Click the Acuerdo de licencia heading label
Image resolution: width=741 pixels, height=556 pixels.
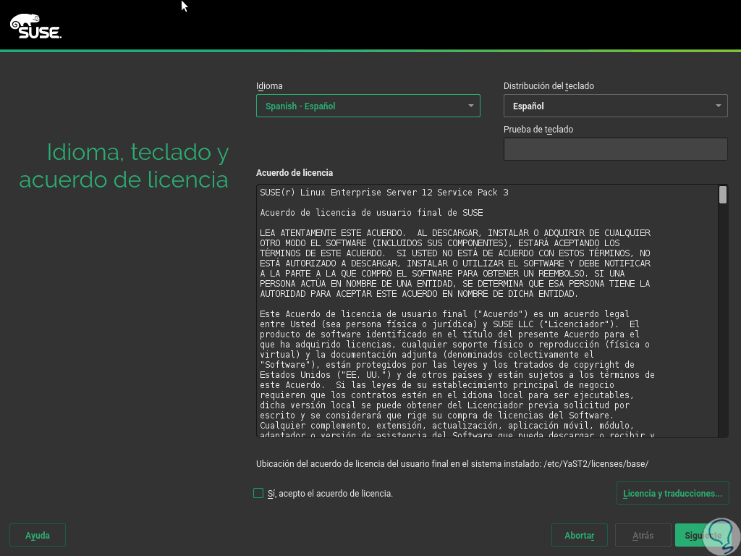[x=295, y=173]
